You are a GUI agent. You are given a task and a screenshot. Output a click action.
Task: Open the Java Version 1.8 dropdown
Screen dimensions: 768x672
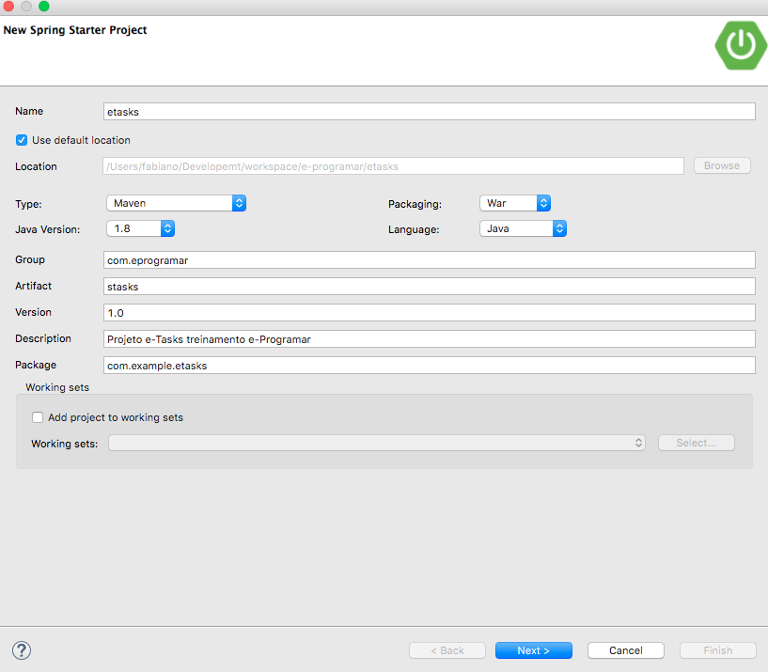[x=141, y=228]
